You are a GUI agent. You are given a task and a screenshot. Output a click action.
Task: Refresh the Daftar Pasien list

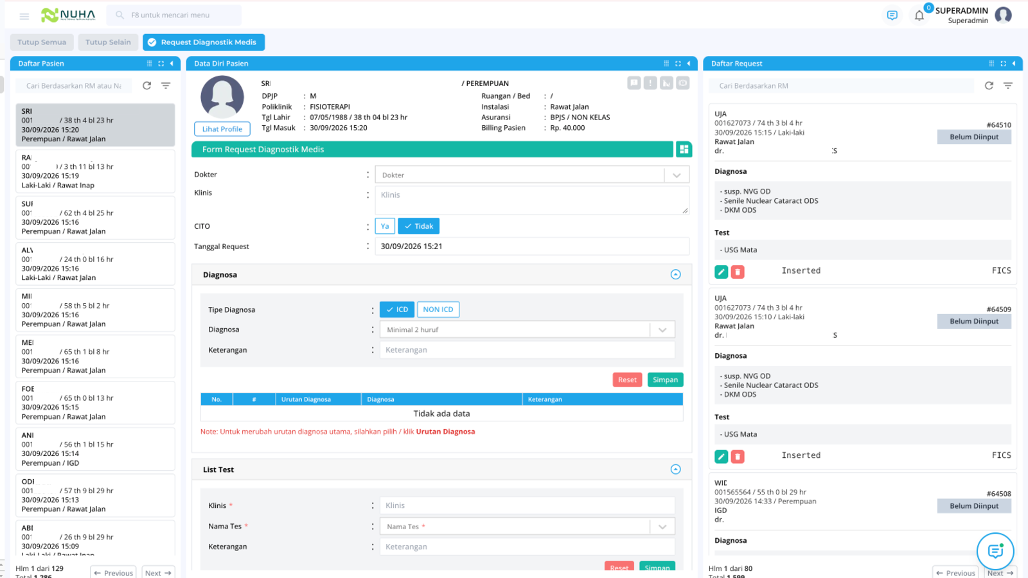pos(147,85)
